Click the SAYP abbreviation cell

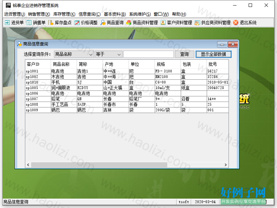(x=90, y=105)
